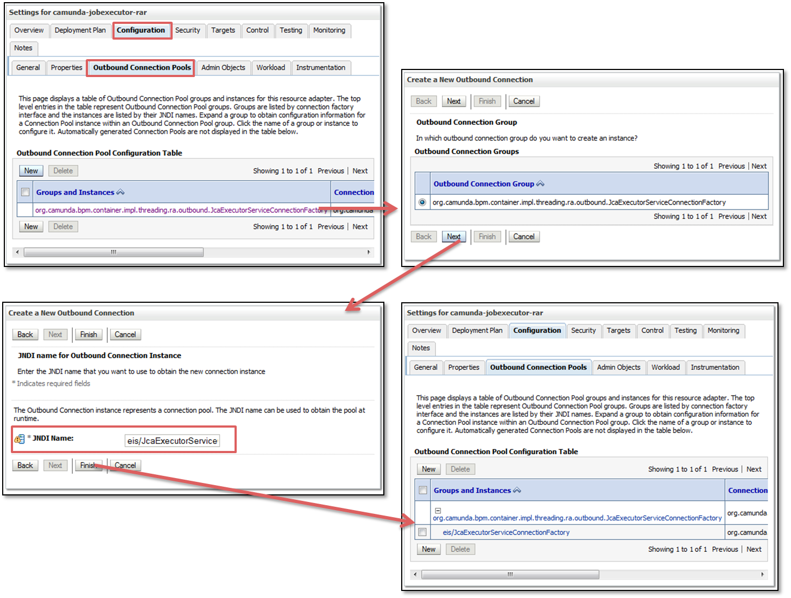
Task: Open Outbound Connection Pools tab in upper Settings panel
Action: 142,68
